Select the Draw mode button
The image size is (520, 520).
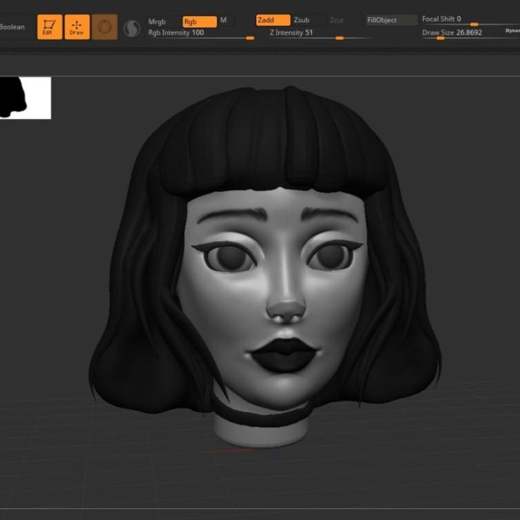coord(77,27)
